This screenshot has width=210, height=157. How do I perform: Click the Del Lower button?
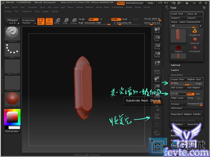coord(178,88)
